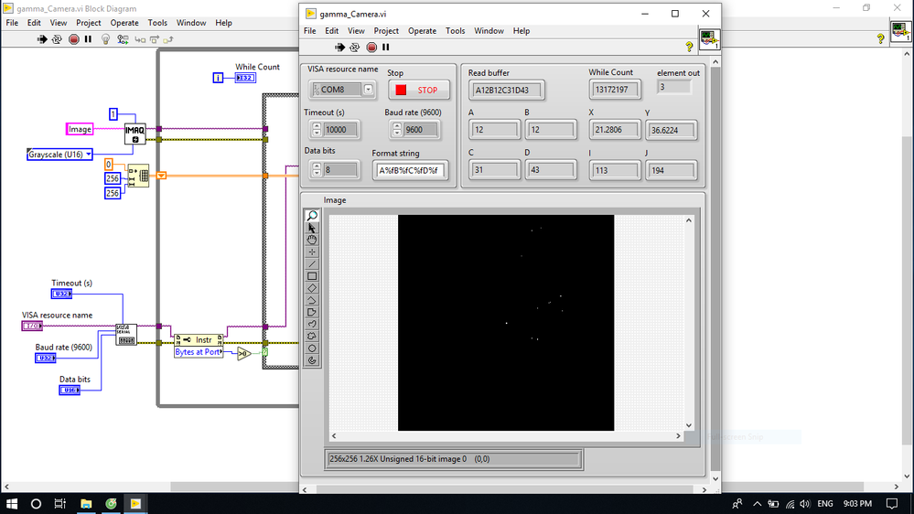Click Baud rate increment stepper

click(x=397, y=126)
